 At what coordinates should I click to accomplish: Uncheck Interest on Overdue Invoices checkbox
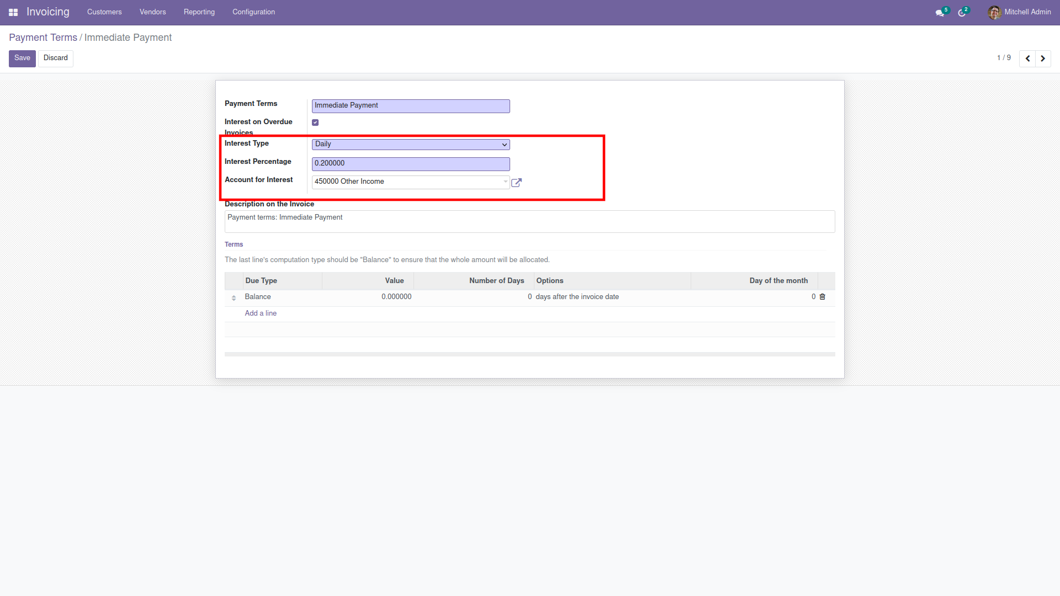315,123
